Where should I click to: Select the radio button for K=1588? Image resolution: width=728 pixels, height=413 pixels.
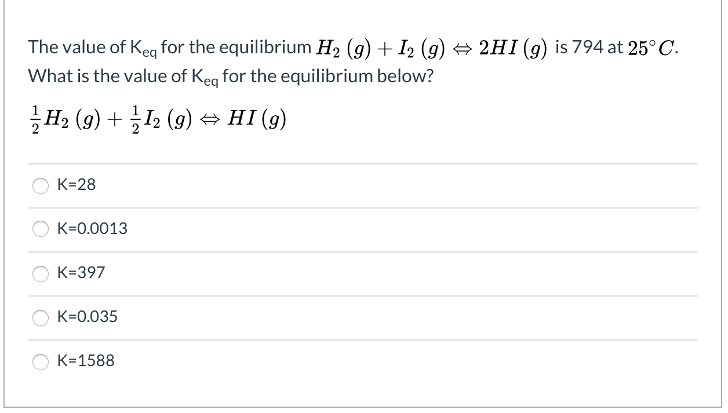tap(41, 361)
